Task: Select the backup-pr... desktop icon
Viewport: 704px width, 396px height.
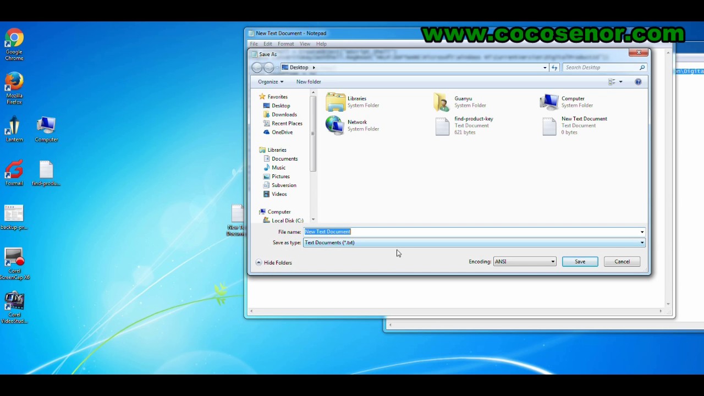Action: [14, 217]
